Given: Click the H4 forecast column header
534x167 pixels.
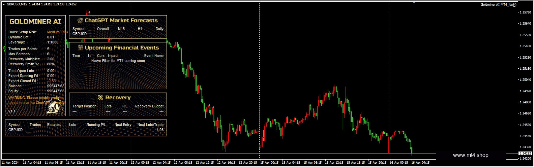Looking at the screenshot, I should pyautogui.click(x=140, y=29).
